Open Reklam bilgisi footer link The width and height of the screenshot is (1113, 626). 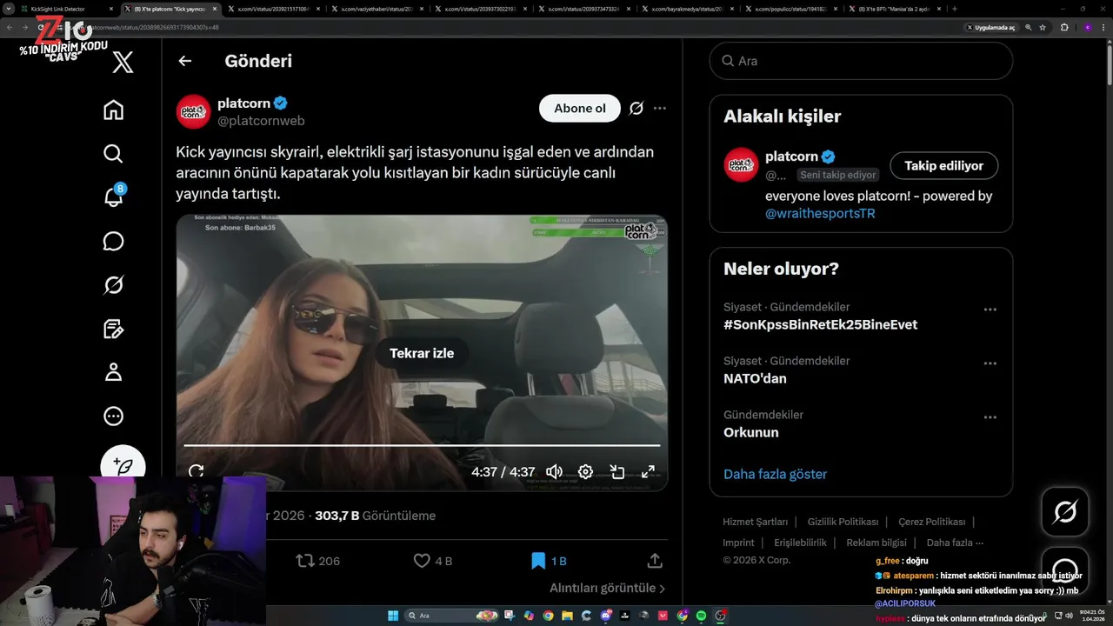(x=876, y=543)
